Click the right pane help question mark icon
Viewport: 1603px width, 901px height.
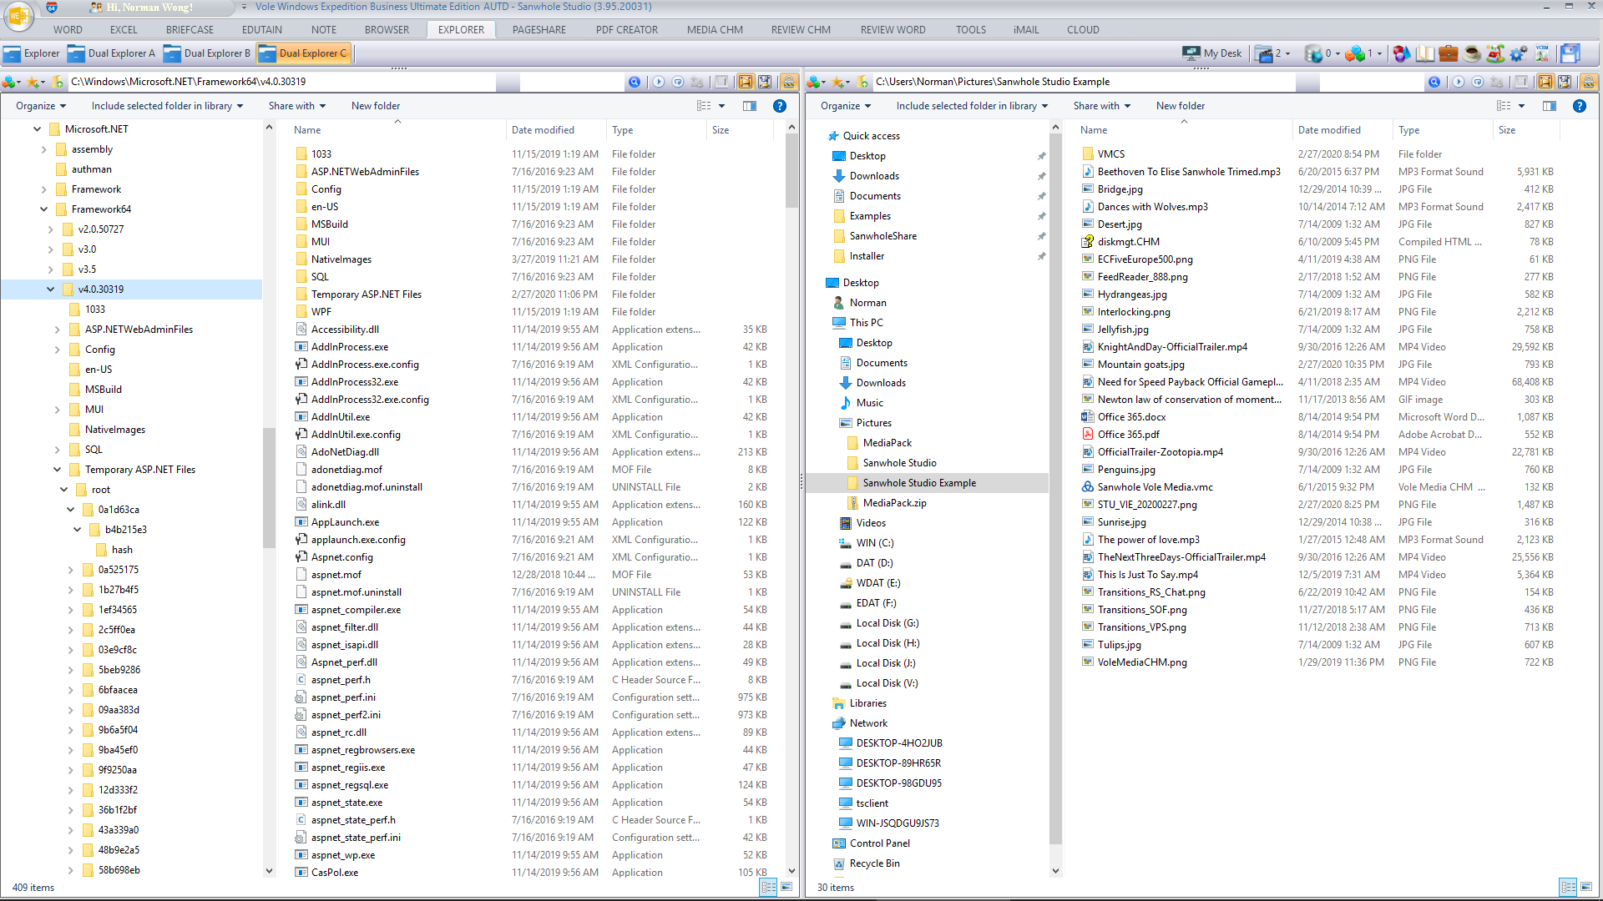tap(1580, 106)
